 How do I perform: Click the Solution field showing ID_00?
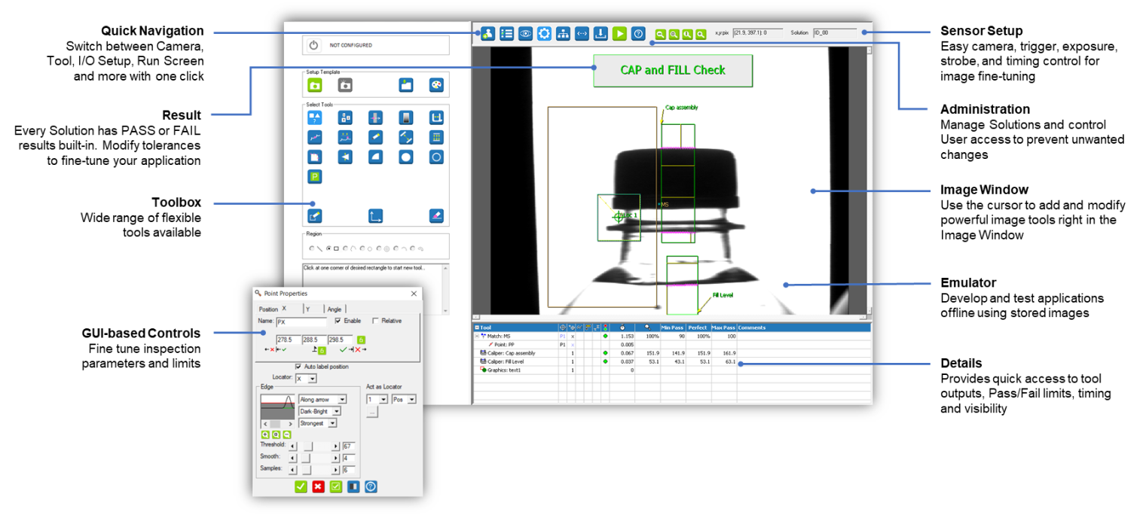834,33
